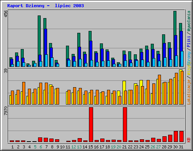193x151 pixels.
Task: Click the day label '29'
Action: click(170, 147)
